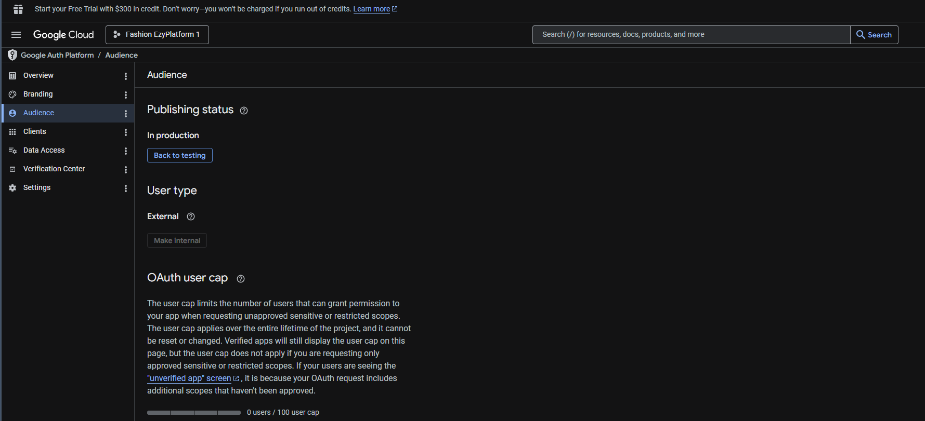Click the gift icon in the free trial banner
The image size is (925, 421).
18,9
